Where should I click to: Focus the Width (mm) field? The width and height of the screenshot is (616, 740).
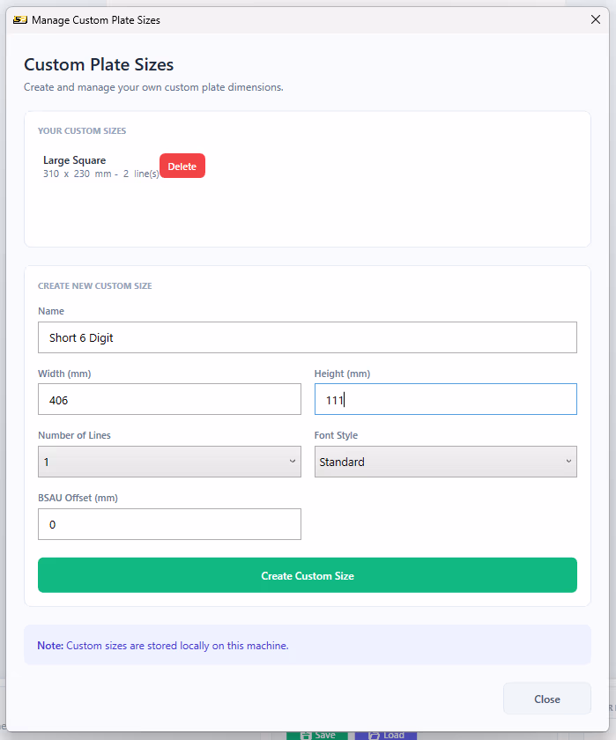[x=169, y=399]
